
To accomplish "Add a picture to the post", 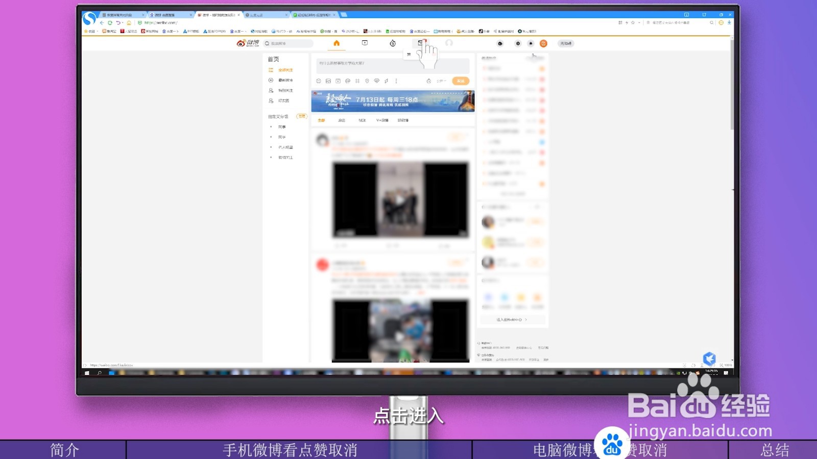I will [x=328, y=81].
